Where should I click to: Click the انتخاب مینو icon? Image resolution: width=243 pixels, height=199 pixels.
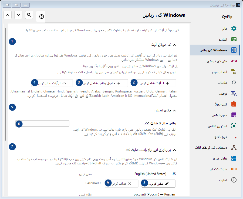pos(234,72)
